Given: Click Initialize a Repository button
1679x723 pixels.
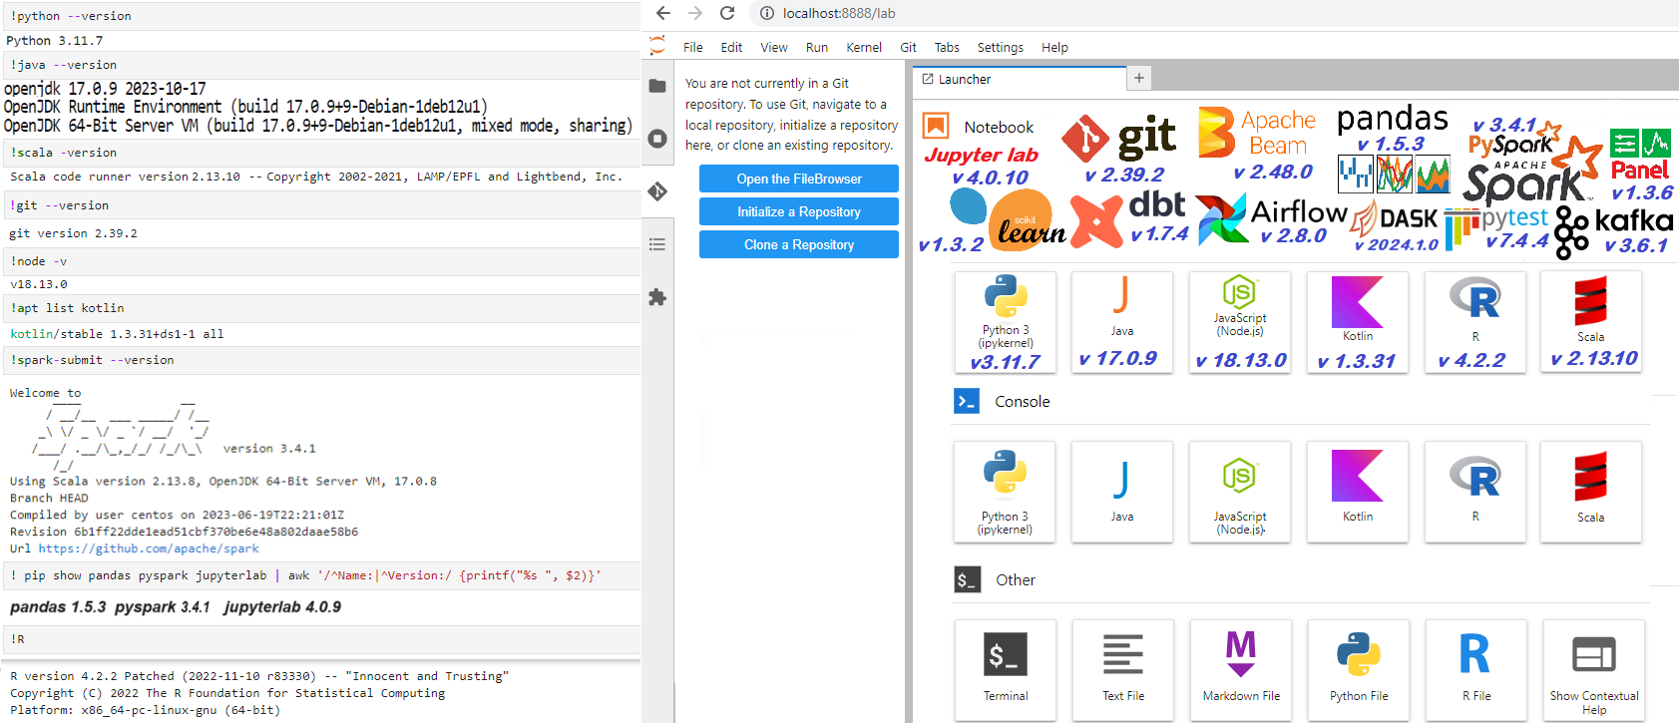Looking at the screenshot, I should 799,211.
